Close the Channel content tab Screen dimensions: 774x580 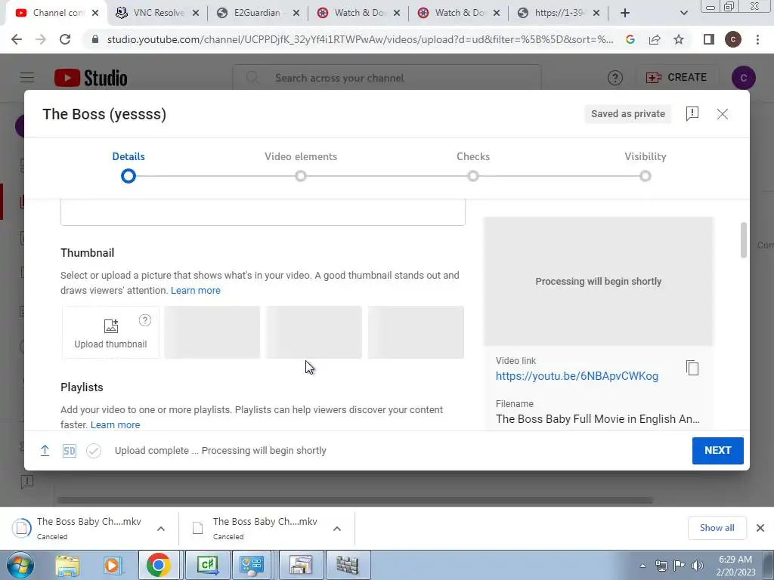click(95, 13)
